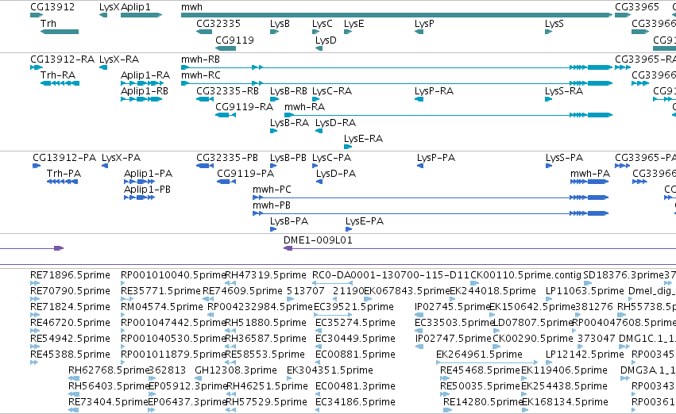Screen dimensions: 676x414
Task: Click the CG9119-PA coding glyph
Action: coord(226,182)
